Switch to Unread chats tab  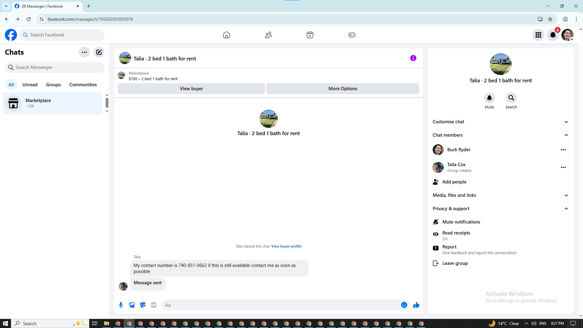point(30,85)
